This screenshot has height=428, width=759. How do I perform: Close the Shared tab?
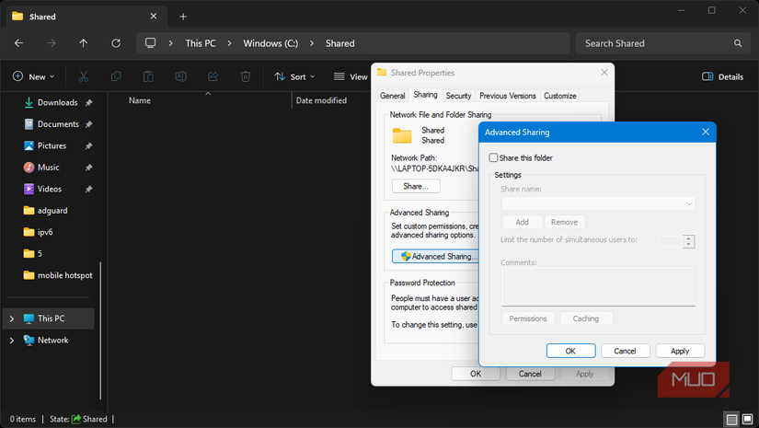(154, 17)
